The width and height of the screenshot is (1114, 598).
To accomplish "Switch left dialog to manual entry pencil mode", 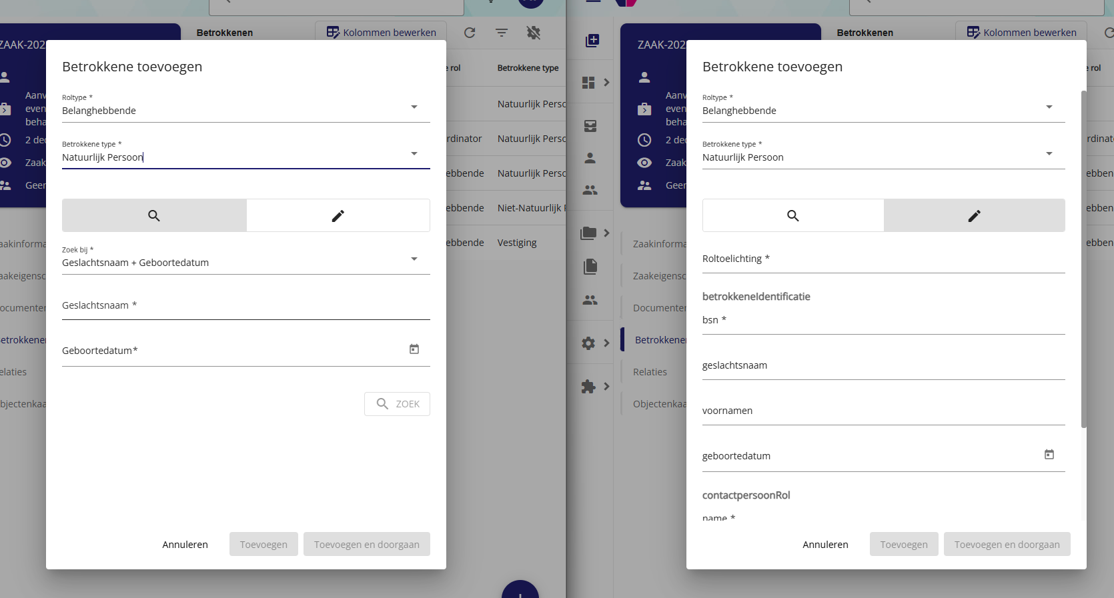I will pos(338,215).
